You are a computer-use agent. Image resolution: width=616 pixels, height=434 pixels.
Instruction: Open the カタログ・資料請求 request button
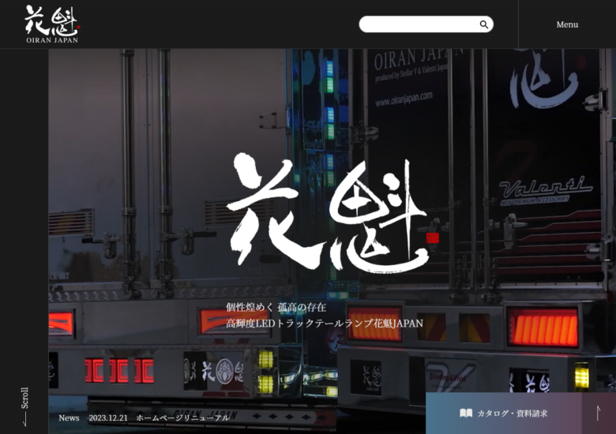tap(512, 413)
